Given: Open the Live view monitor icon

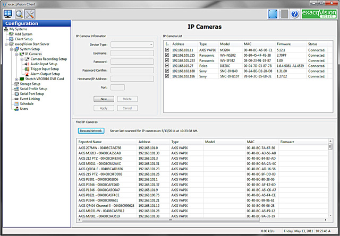Looking at the screenshot, I should (8, 13).
